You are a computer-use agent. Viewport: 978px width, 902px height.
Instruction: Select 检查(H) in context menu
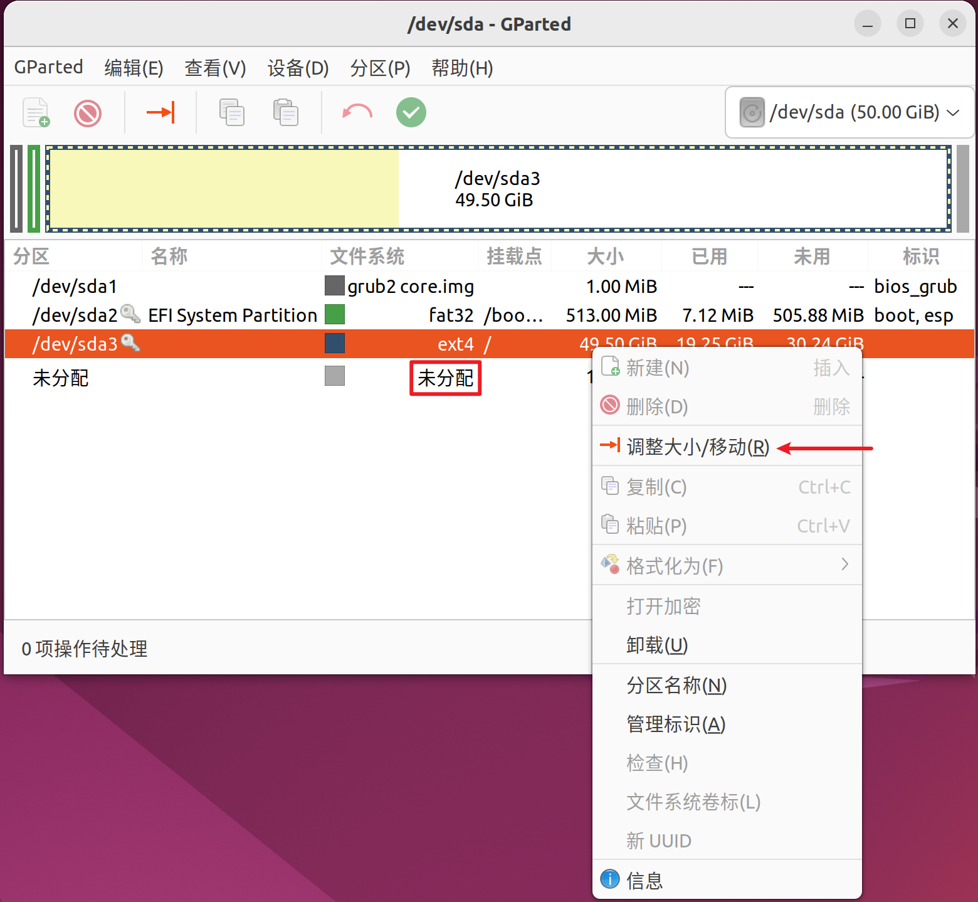tap(727, 763)
